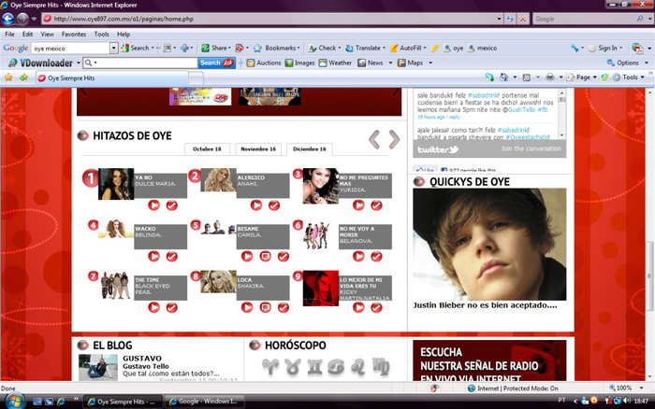
Task: Click Sign In on Google toolbar
Action: 604,48
